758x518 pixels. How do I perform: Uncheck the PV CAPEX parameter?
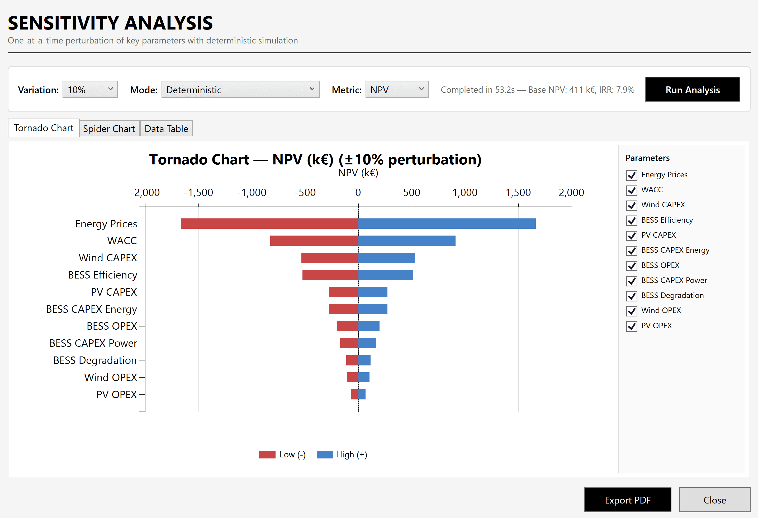[x=632, y=235]
